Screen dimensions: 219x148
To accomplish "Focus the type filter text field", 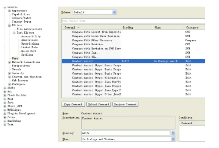I will (x=133, y=21).
